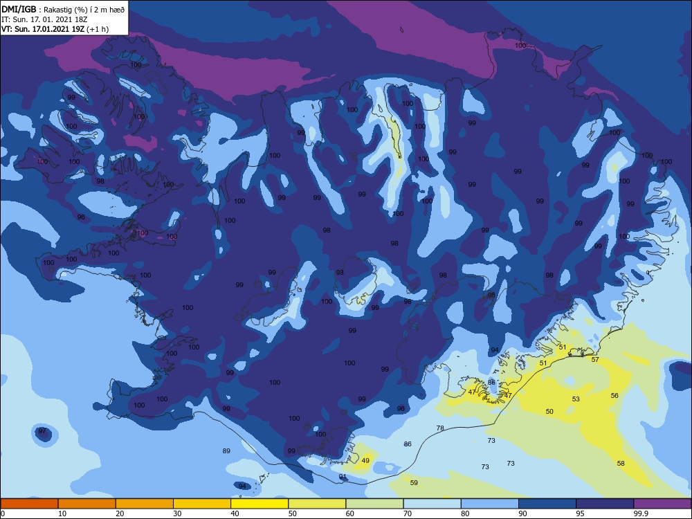Click the value 56 in the southeast sea
The height and width of the screenshot is (519, 692).
click(x=614, y=395)
